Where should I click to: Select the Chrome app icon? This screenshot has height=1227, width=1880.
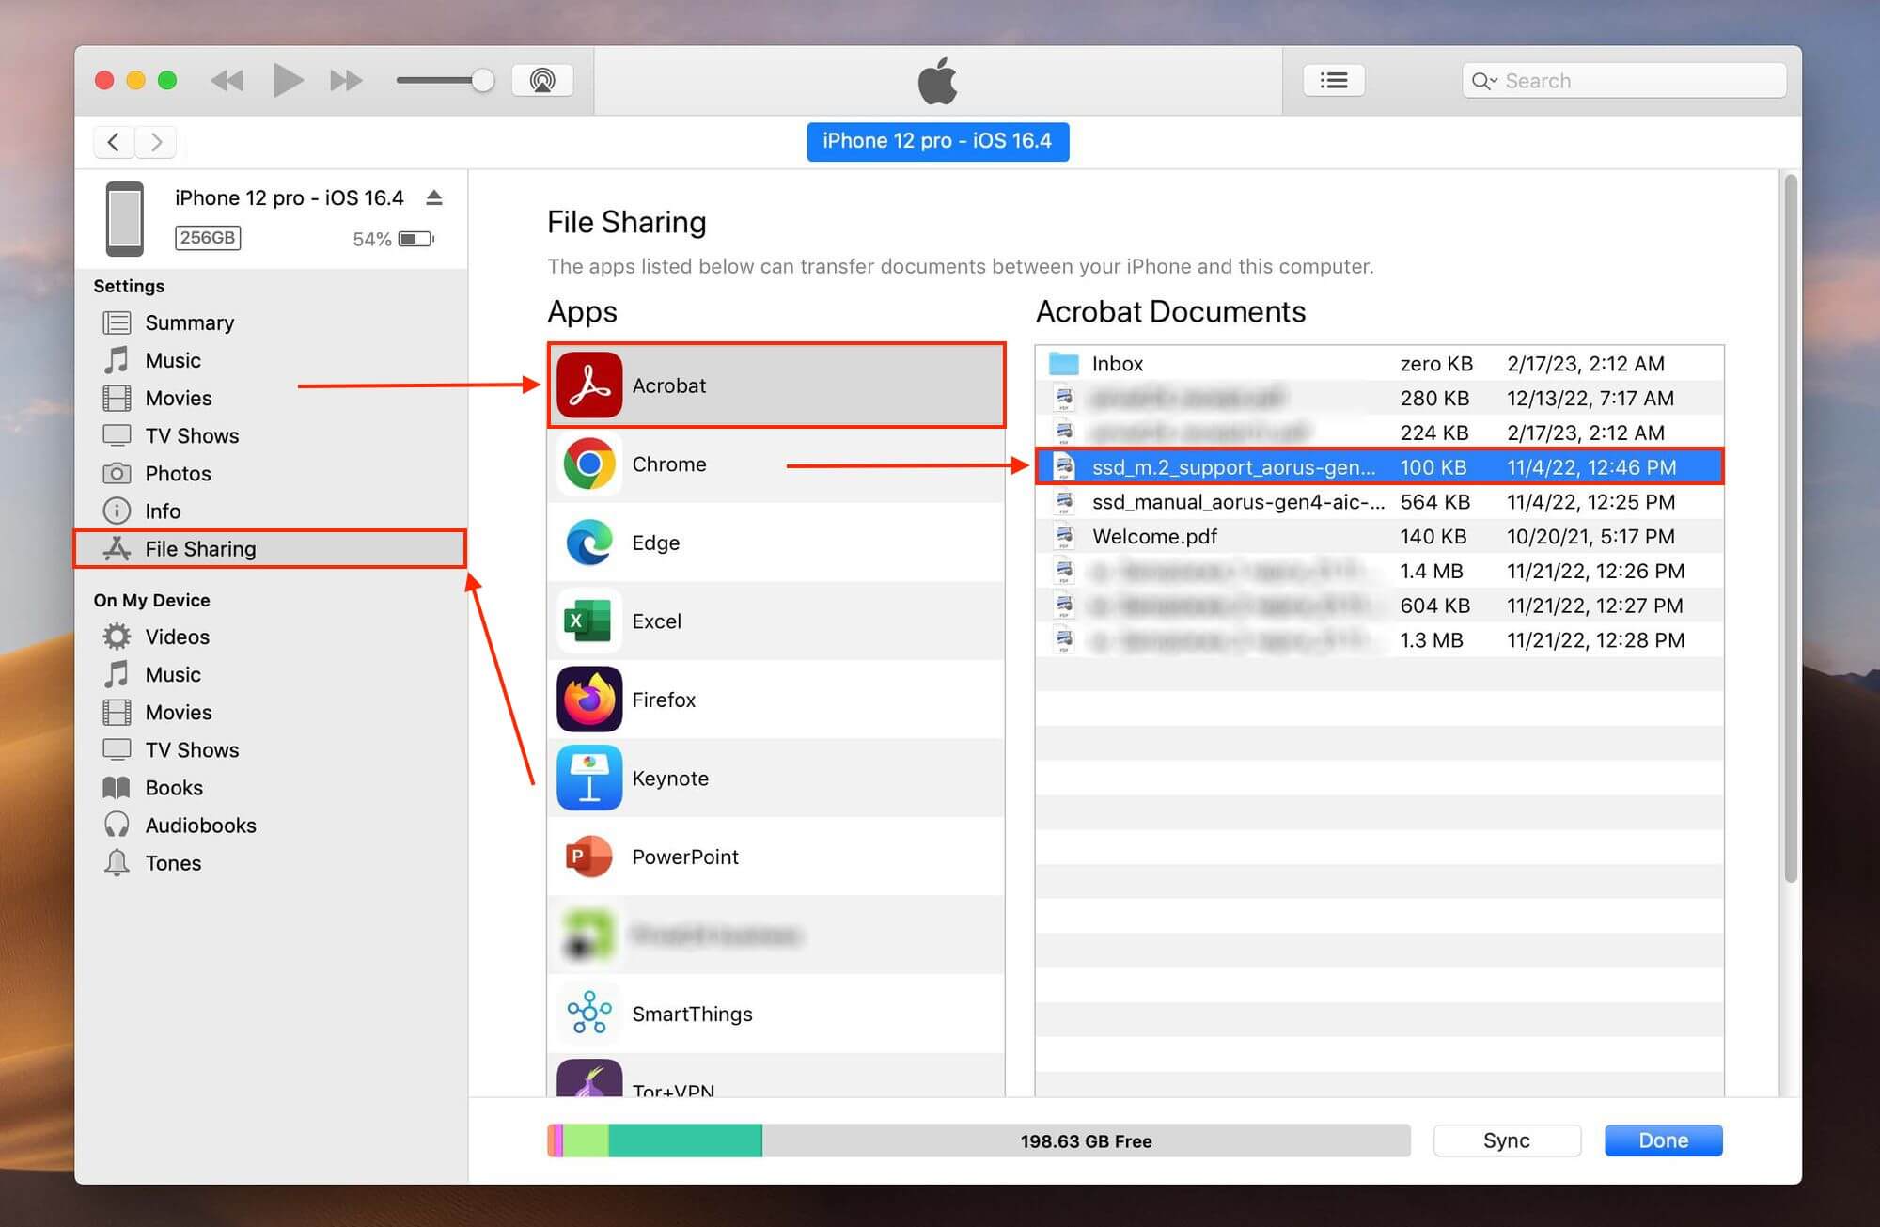click(x=589, y=464)
